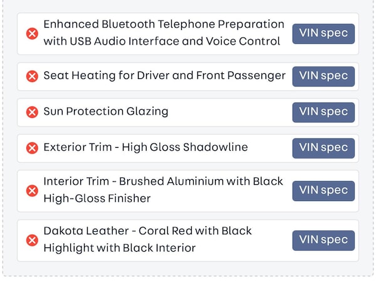
Task: Click red X icon beside Seat Heating
Action: click(32, 76)
